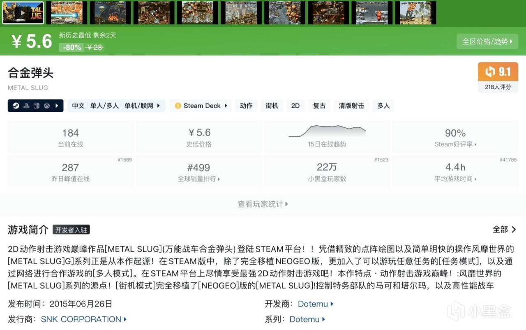Screen dimensions: 526x330
Task: Click the #41785 playtime rank label
Action: coord(508,160)
